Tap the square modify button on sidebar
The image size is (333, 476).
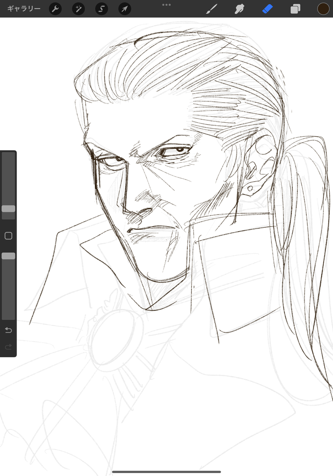click(8, 236)
